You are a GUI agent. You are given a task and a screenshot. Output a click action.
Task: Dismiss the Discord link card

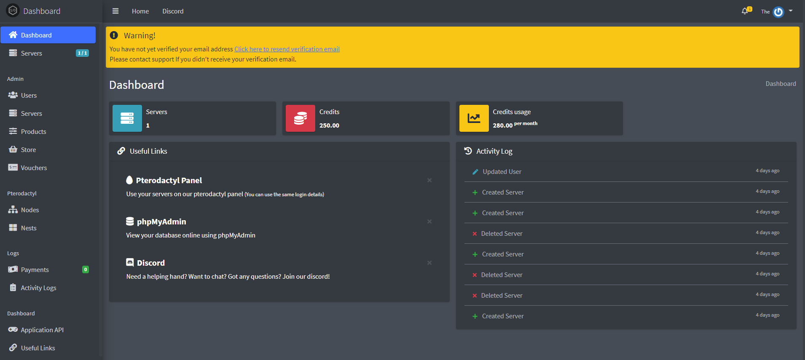[429, 263]
